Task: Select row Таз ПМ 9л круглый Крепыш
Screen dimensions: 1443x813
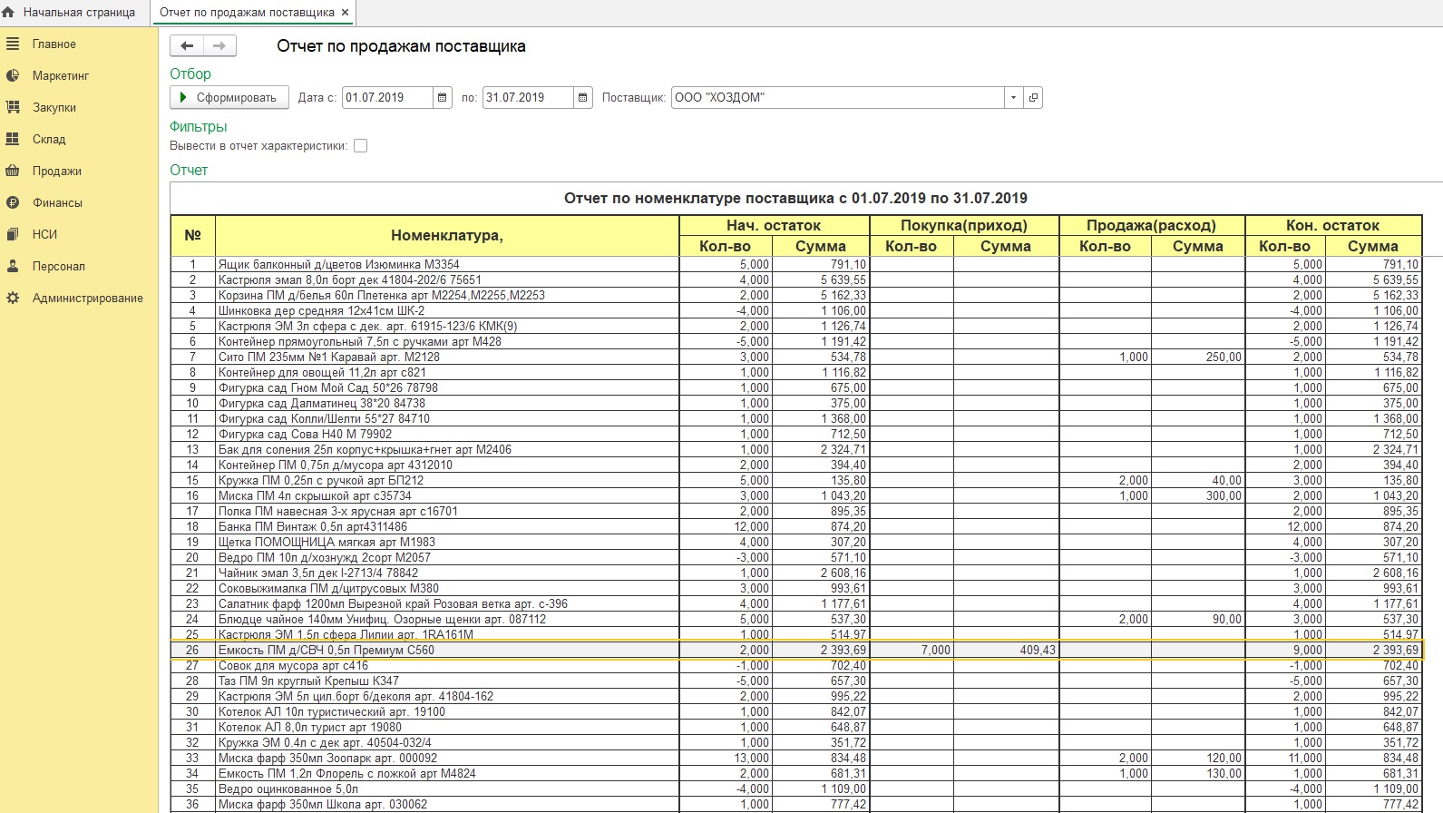Action: point(796,681)
